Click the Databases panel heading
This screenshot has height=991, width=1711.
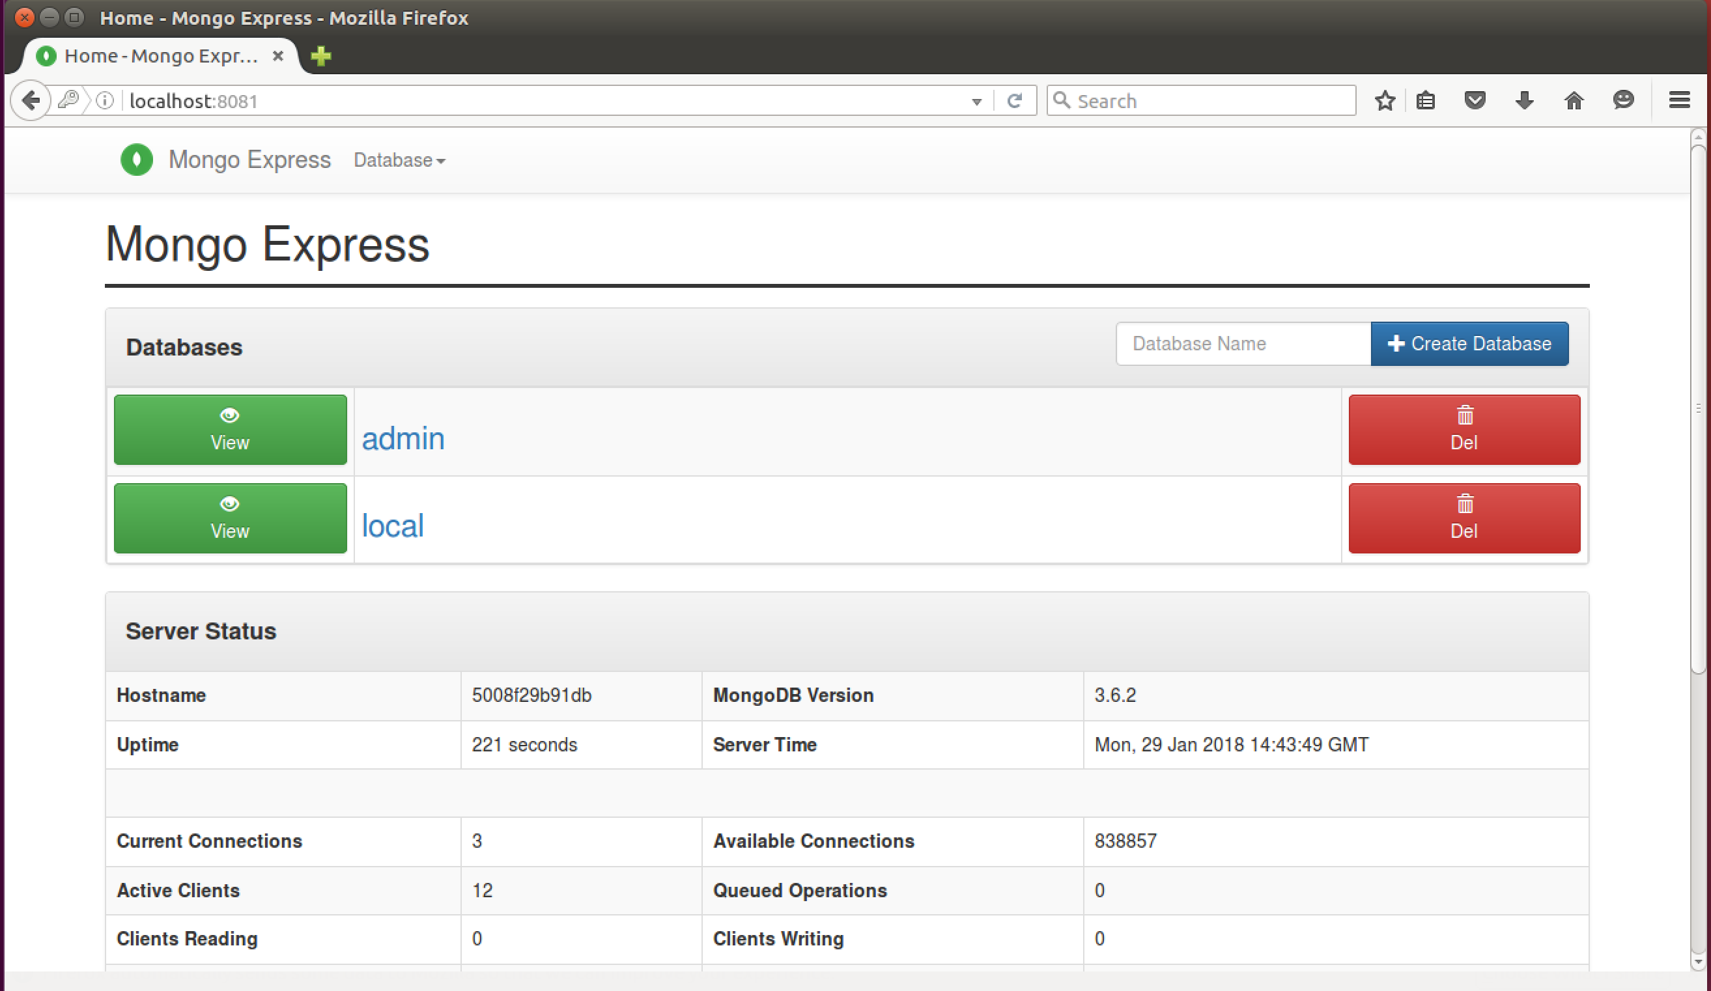pos(184,347)
